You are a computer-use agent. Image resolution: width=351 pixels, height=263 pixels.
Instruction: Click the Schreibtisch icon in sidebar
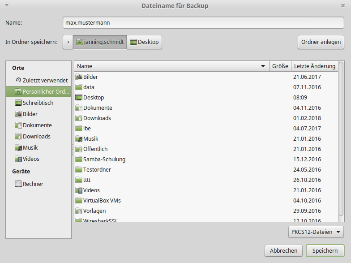pos(18,103)
